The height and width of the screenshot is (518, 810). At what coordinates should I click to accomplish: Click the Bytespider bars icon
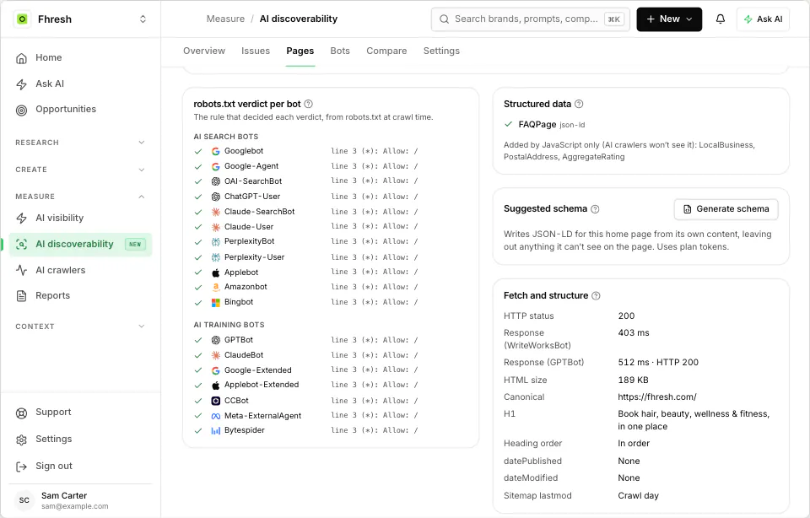pos(216,431)
